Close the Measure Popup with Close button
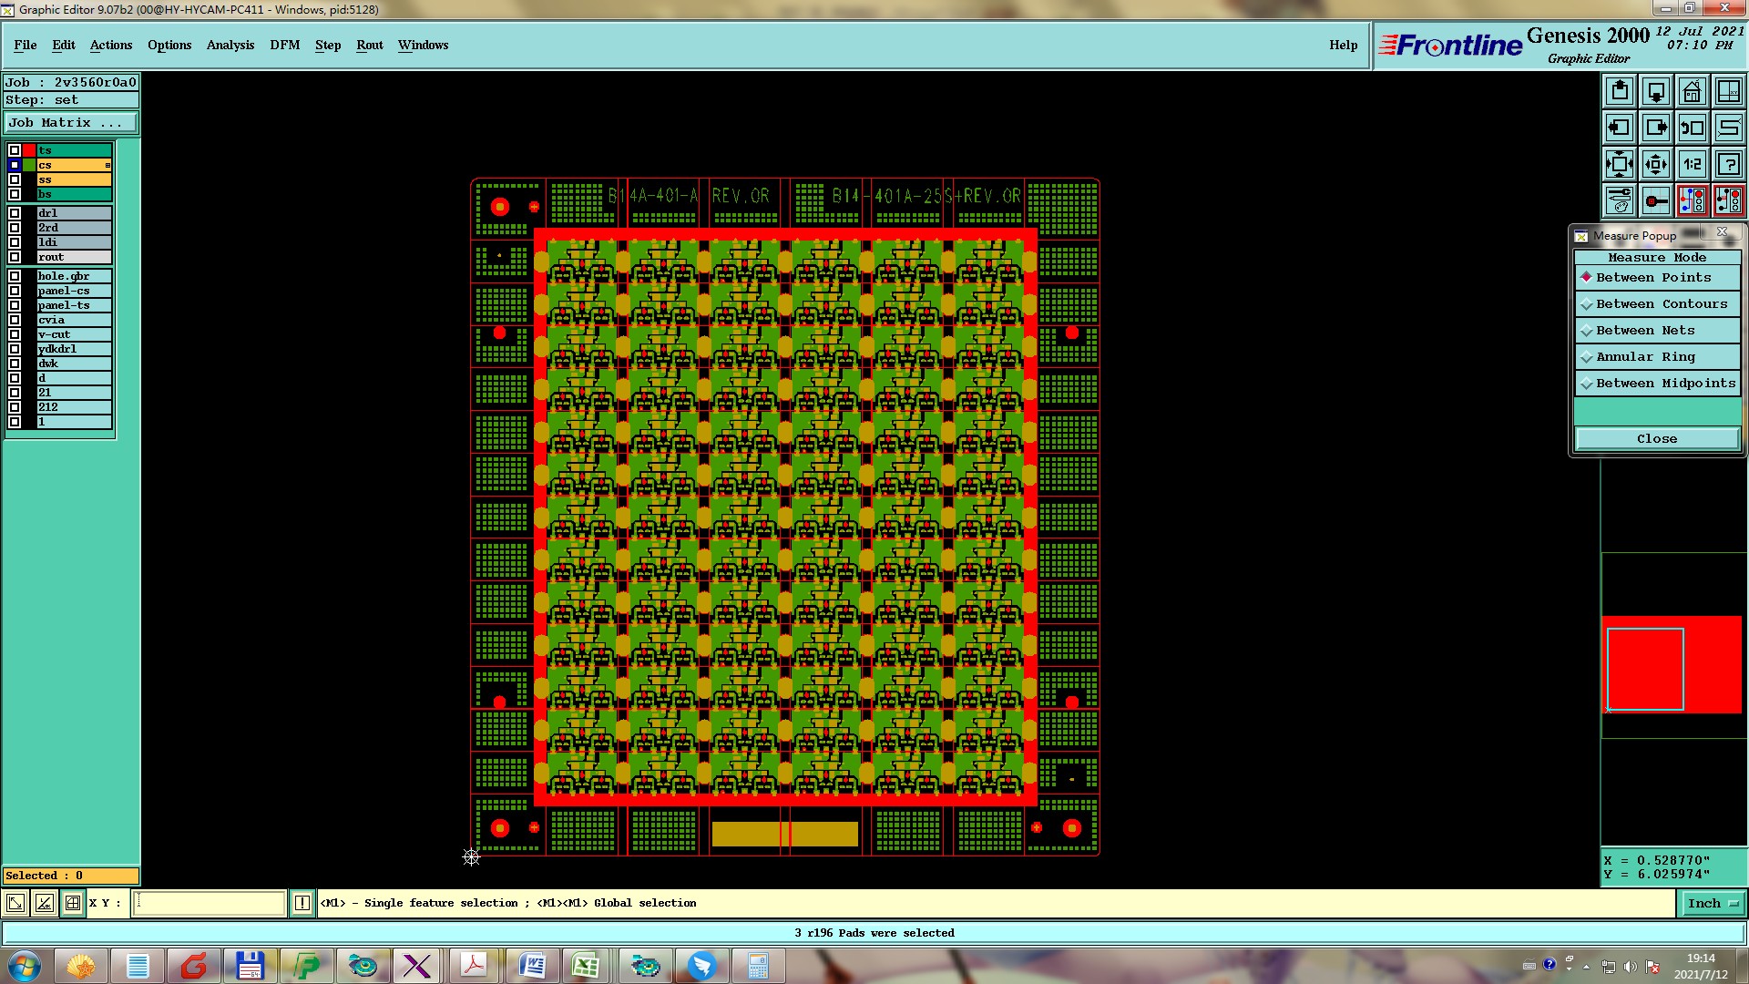The image size is (1749, 984). pyautogui.click(x=1656, y=439)
